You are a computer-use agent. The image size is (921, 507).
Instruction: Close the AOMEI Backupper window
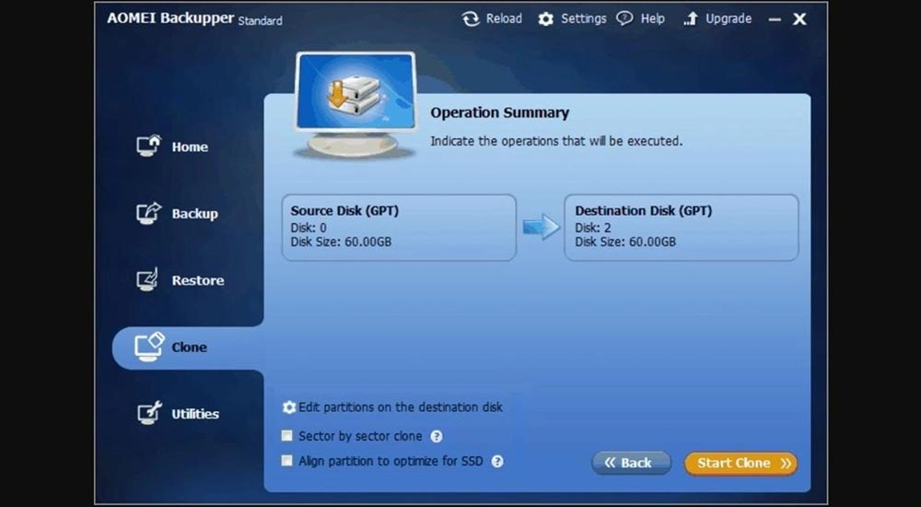point(799,19)
